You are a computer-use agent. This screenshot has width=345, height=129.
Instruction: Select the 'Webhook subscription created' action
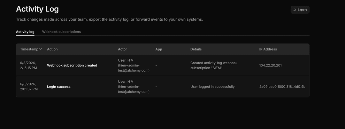pyautogui.click(x=72, y=65)
